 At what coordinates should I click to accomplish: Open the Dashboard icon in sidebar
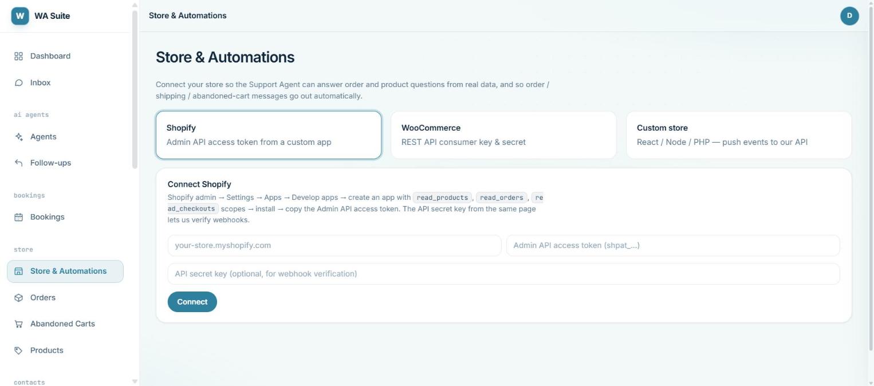click(18, 56)
